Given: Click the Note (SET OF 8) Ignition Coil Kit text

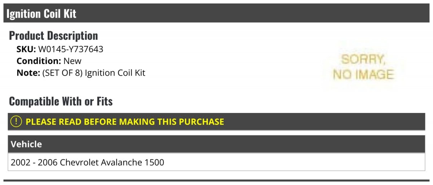Looking at the screenshot, I should [x=81, y=73].
